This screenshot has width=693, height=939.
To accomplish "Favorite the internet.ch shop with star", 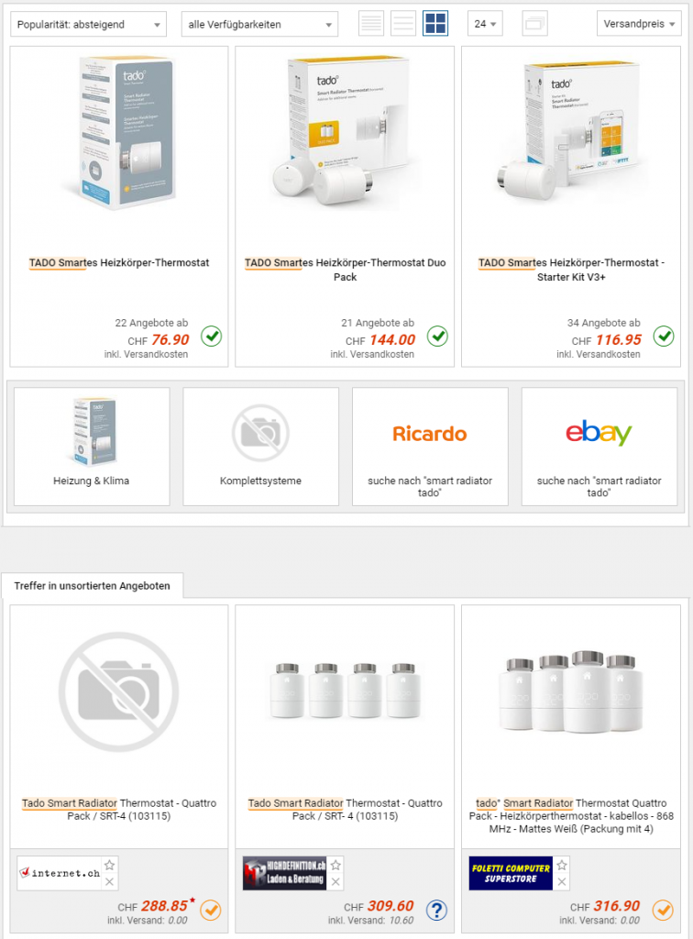I will coord(109,865).
